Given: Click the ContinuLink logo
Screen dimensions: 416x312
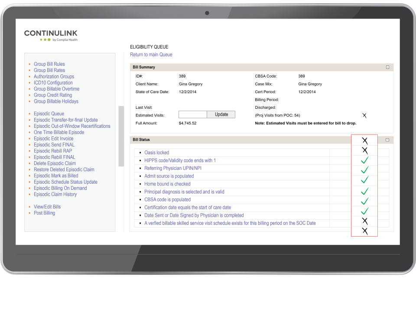Looking at the screenshot, I should click(50, 35).
